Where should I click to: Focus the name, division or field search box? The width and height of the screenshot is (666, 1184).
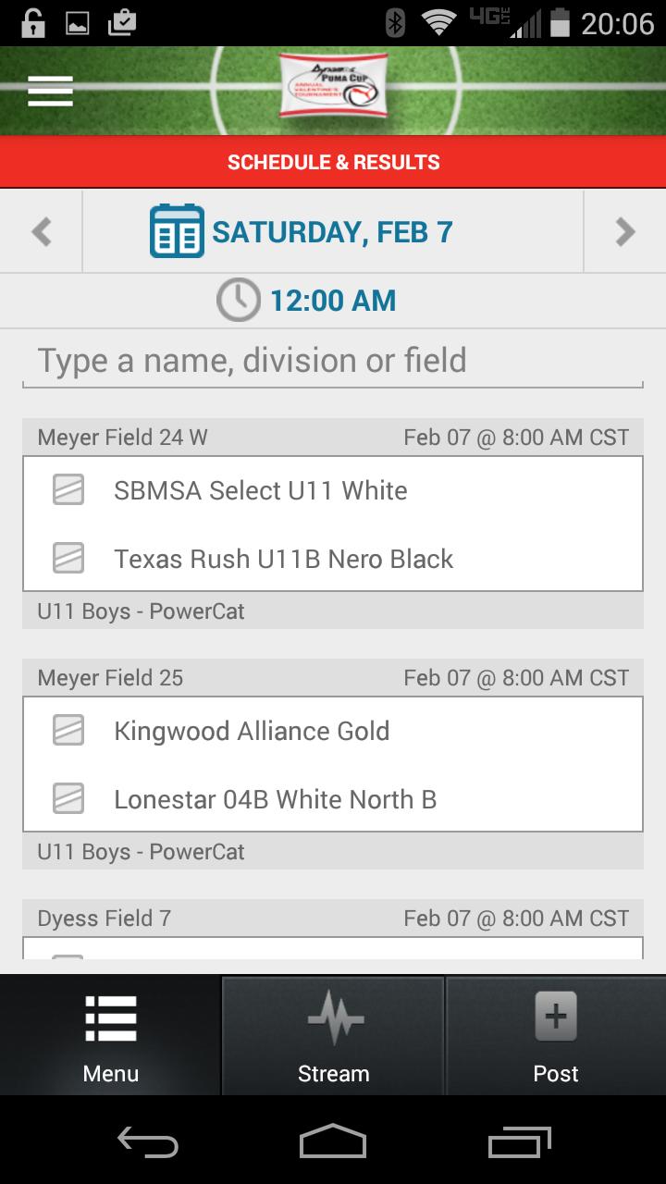[333, 361]
